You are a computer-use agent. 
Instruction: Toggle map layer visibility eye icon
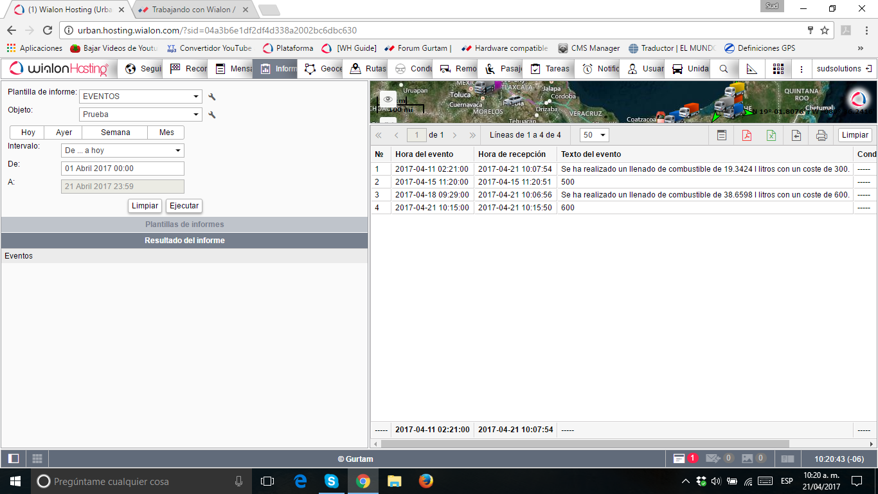click(388, 98)
